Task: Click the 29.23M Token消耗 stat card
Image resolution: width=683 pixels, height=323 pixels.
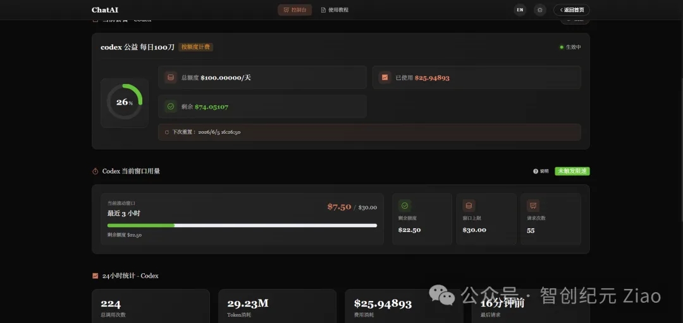Action: [277, 307]
